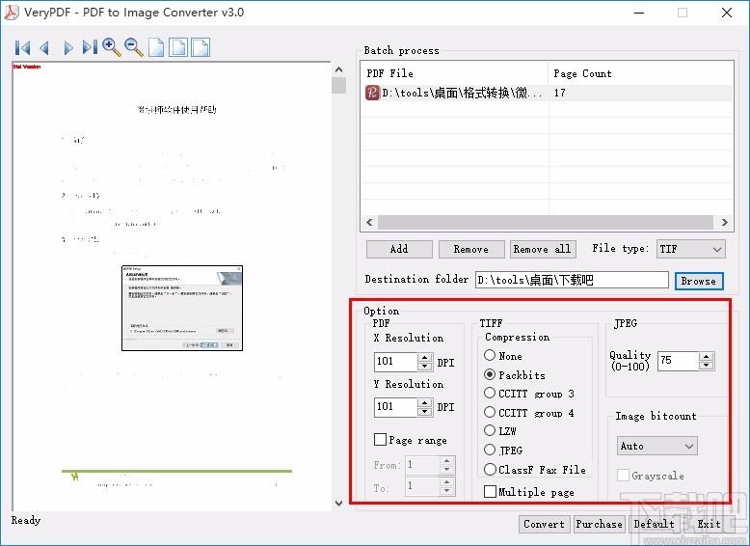Zoom out of the PDF preview
This screenshot has width=750, height=546.
[x=133, y=47]
